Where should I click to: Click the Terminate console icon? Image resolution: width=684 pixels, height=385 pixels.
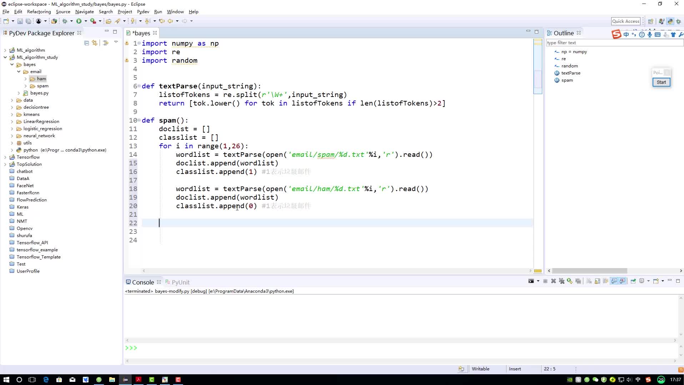pyautogui.click(x=545, y=281)
